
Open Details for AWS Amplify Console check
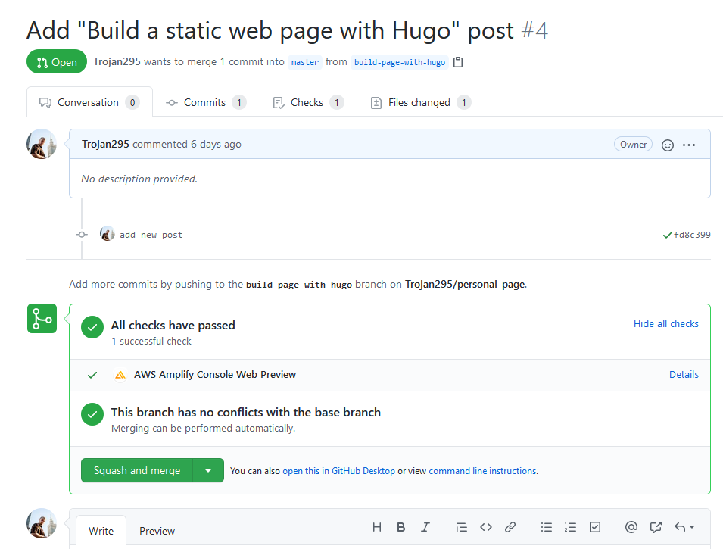point(684,375)
